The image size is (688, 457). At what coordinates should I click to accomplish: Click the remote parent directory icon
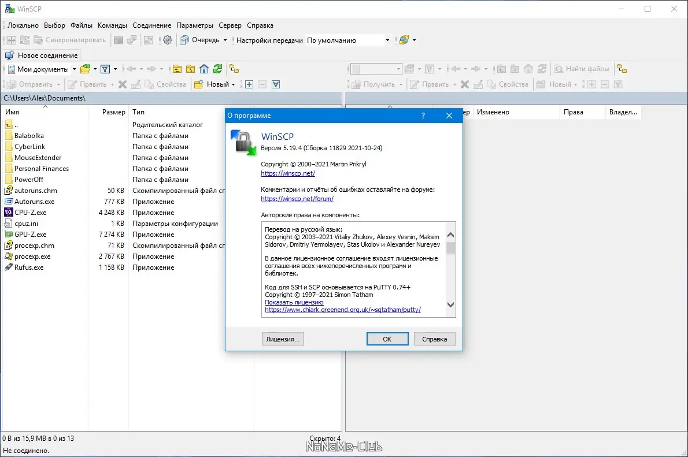[x=501, y=69]
